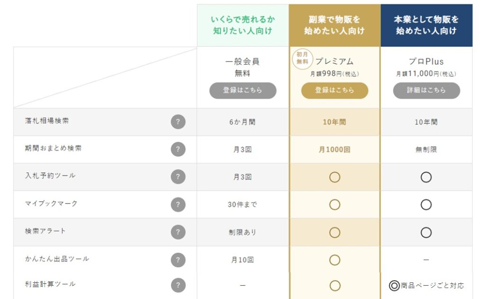The height and width of the screenshot is (299, 485).
Task: Click help icon beside 検索アラート
Action: [x=178, y=232]
